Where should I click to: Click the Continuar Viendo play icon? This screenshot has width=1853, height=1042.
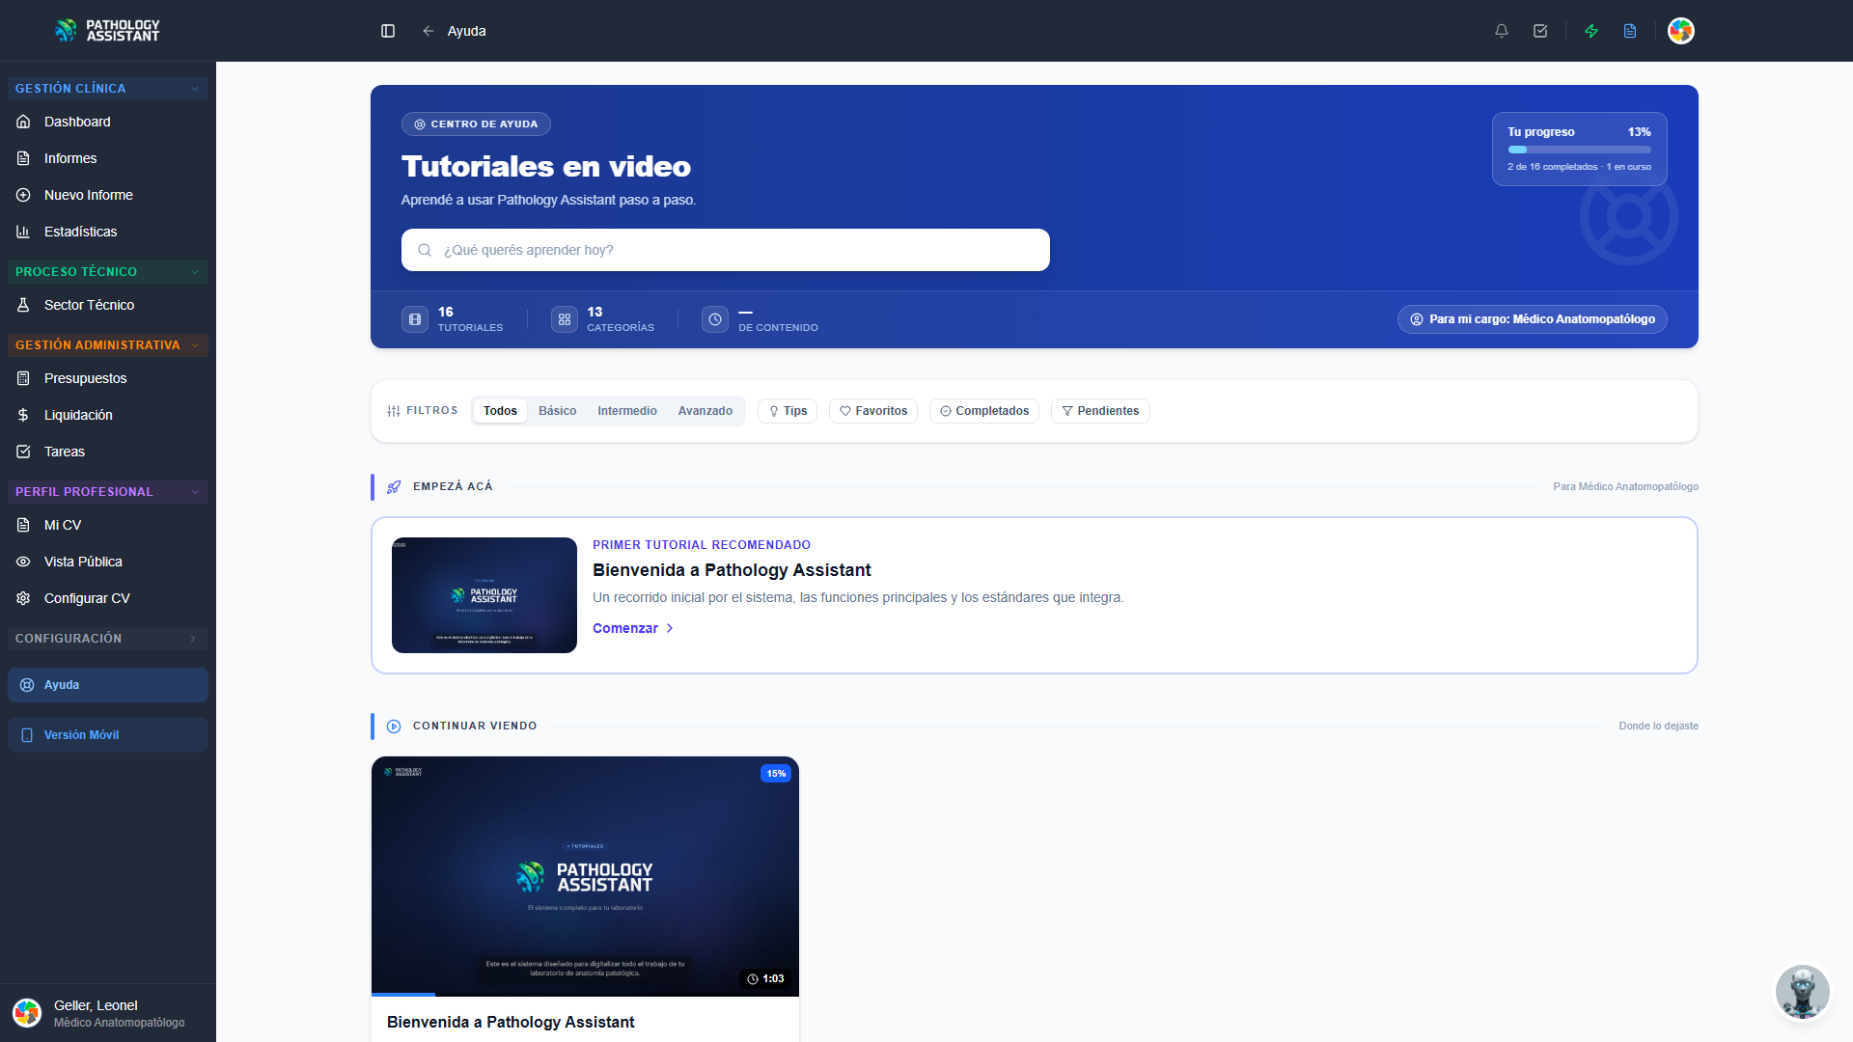[x=394, y=727]
